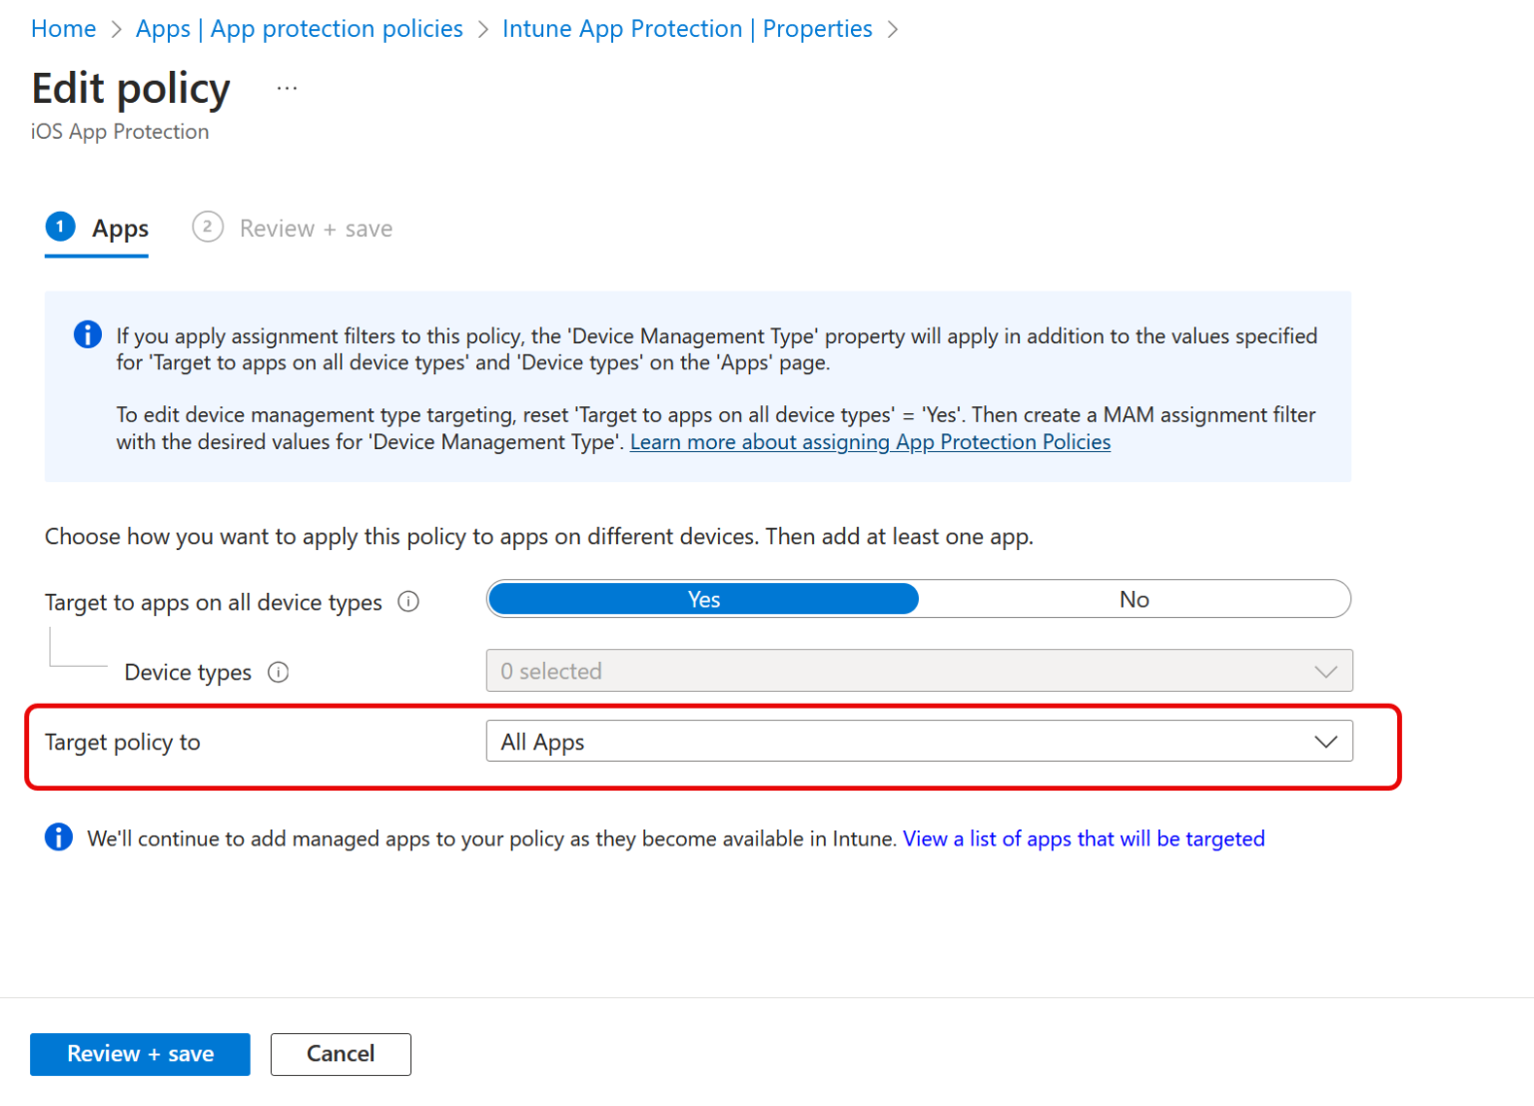1534x1106 pixels.
Task: Click chevron arrow in Device types dropdown
Action: click(1325, 672)
